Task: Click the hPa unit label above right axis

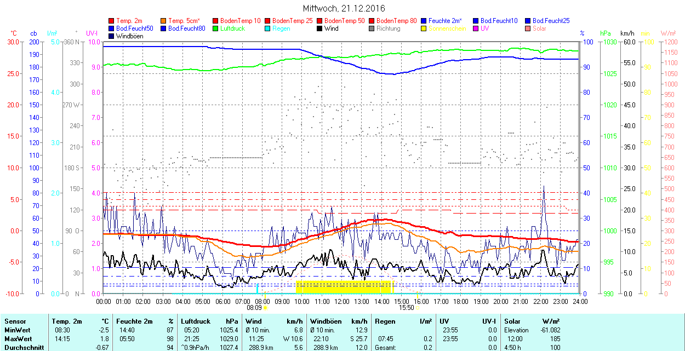Action: 606,33
